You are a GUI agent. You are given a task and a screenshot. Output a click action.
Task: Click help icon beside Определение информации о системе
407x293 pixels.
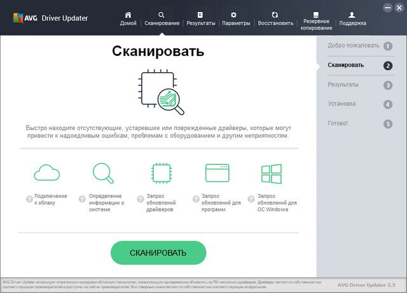click(x=82, y=199)
